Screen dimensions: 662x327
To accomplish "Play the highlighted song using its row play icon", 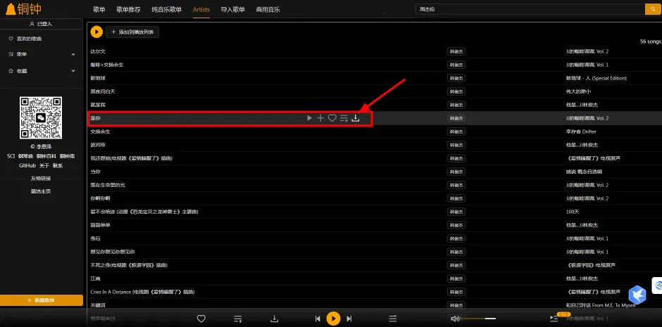I will (309, 118).
